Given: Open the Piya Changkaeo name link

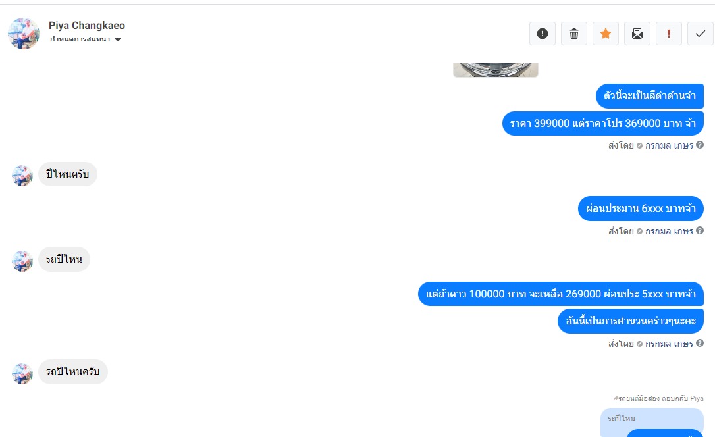Looking at the screenshot, I should pyautogui.click(x=87, y=26).
